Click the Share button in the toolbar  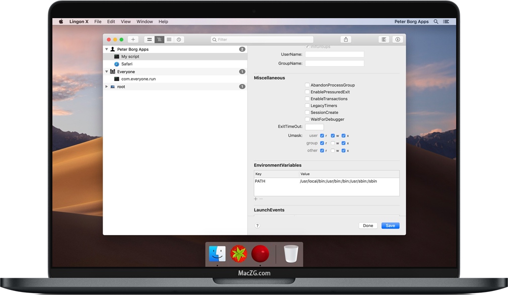coord(345,39)
